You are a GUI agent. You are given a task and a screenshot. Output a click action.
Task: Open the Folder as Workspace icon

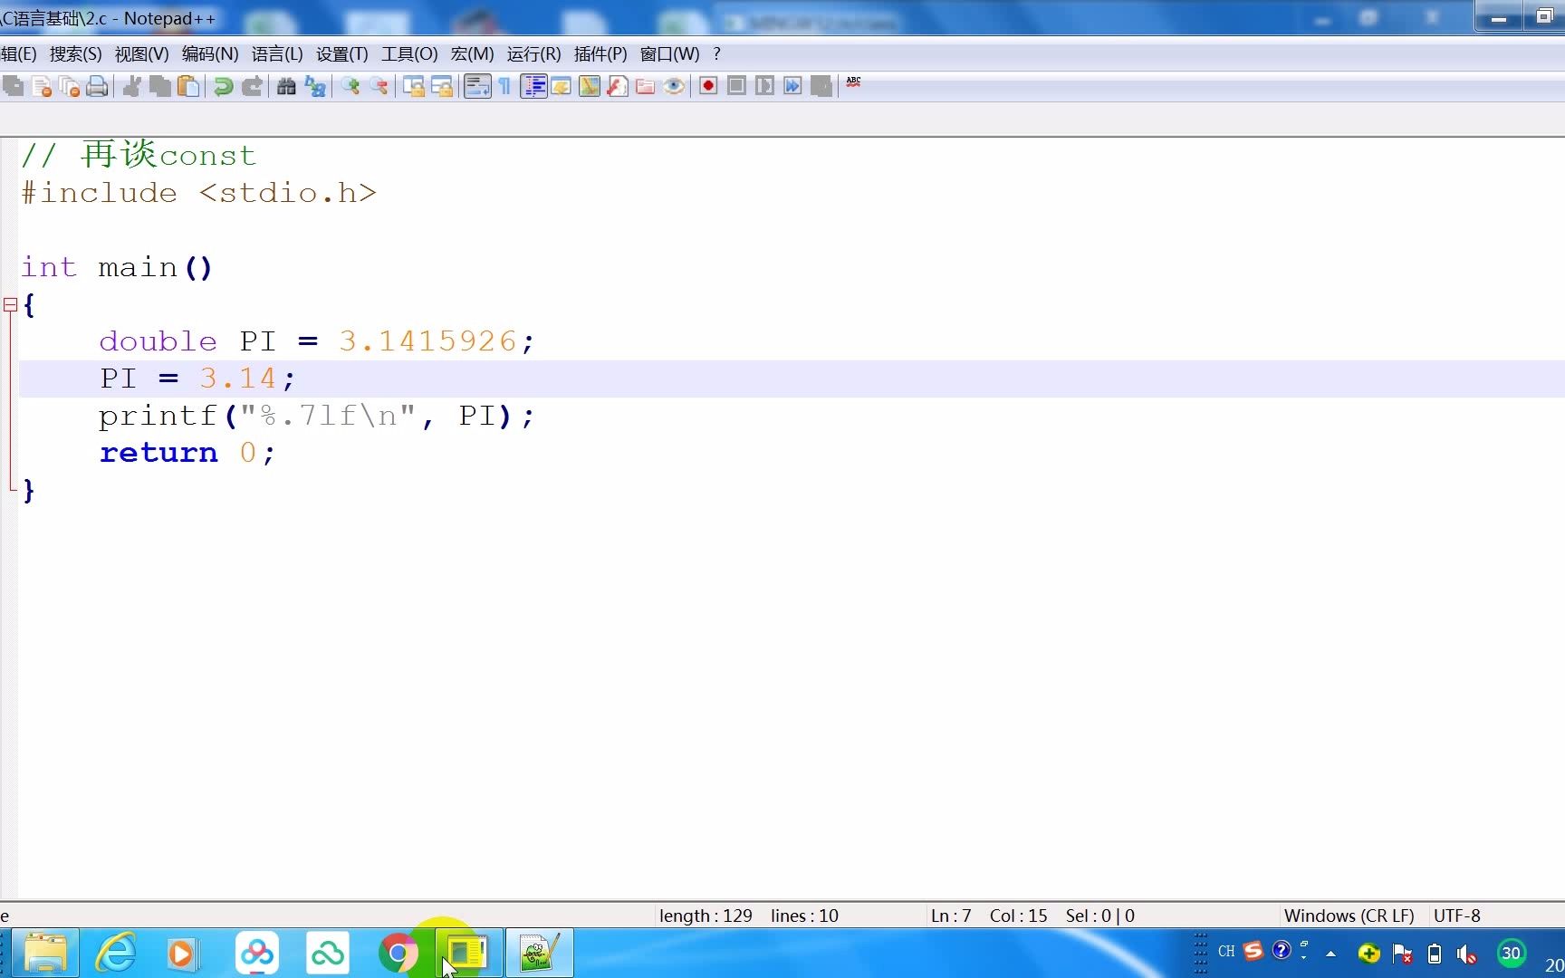pyautogui.click(x=646, y=86)
